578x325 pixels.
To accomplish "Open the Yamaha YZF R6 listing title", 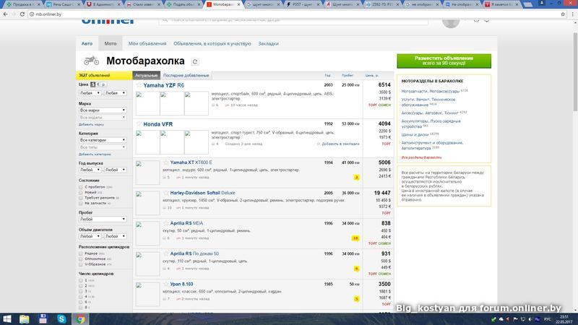I will pyautogui.click(x=164, y=85).
